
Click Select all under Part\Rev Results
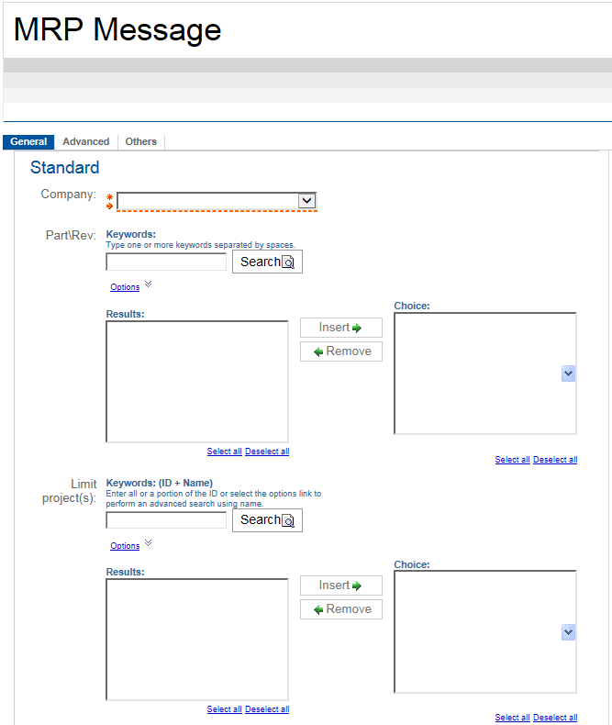tap(224, 452)
